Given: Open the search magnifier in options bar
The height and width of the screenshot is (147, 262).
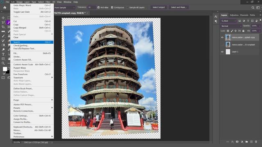Looking at the screenshot, I should point(253,7).
